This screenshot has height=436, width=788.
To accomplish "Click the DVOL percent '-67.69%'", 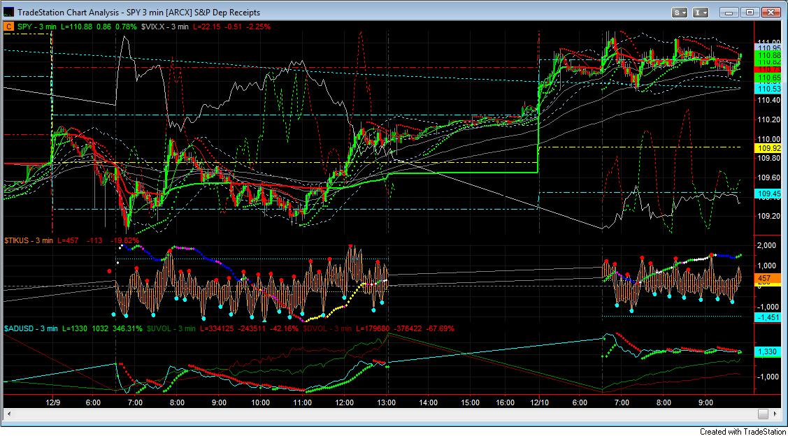I will [440, 328].
